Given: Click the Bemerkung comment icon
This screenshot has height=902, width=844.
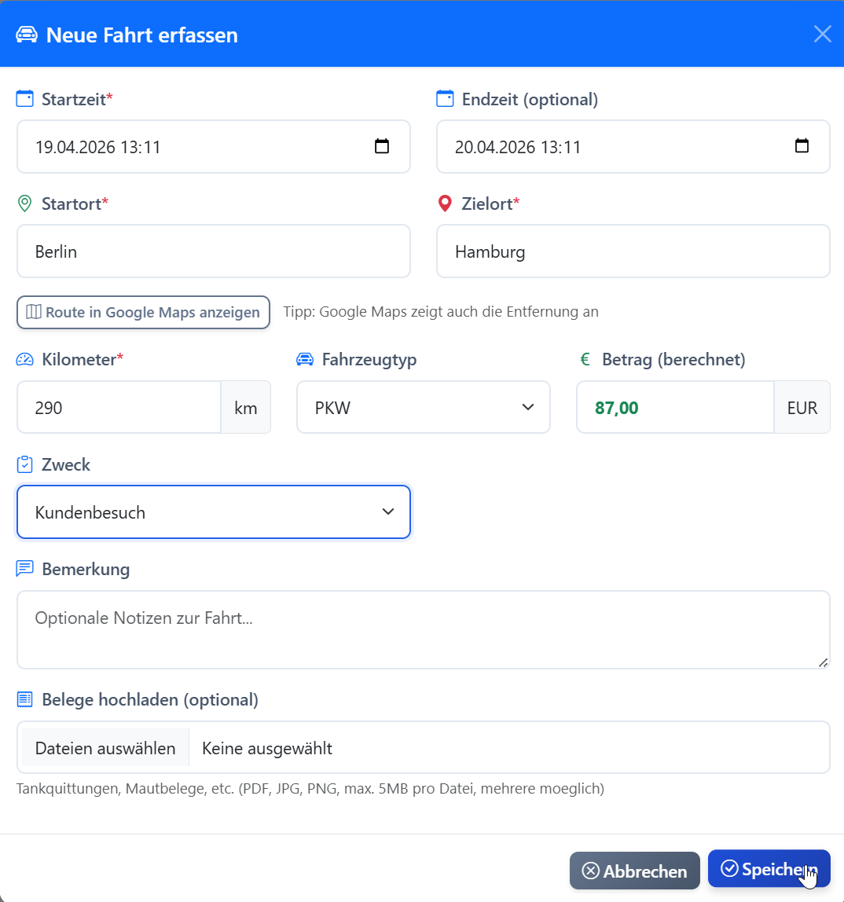Looking at the screenshot, I should [x=25, y=569].
